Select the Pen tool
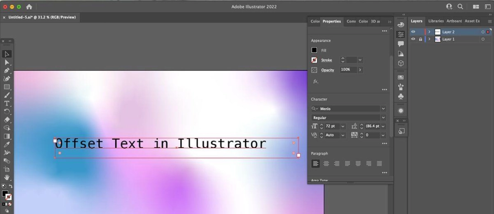 pyautogui.click(x=6, y=70)
